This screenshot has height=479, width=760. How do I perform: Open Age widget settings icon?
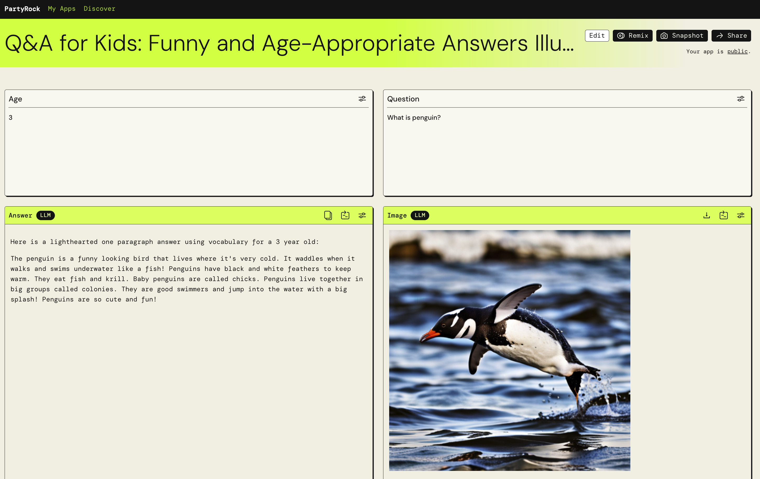pyautogui.click(x=362, y=99)
